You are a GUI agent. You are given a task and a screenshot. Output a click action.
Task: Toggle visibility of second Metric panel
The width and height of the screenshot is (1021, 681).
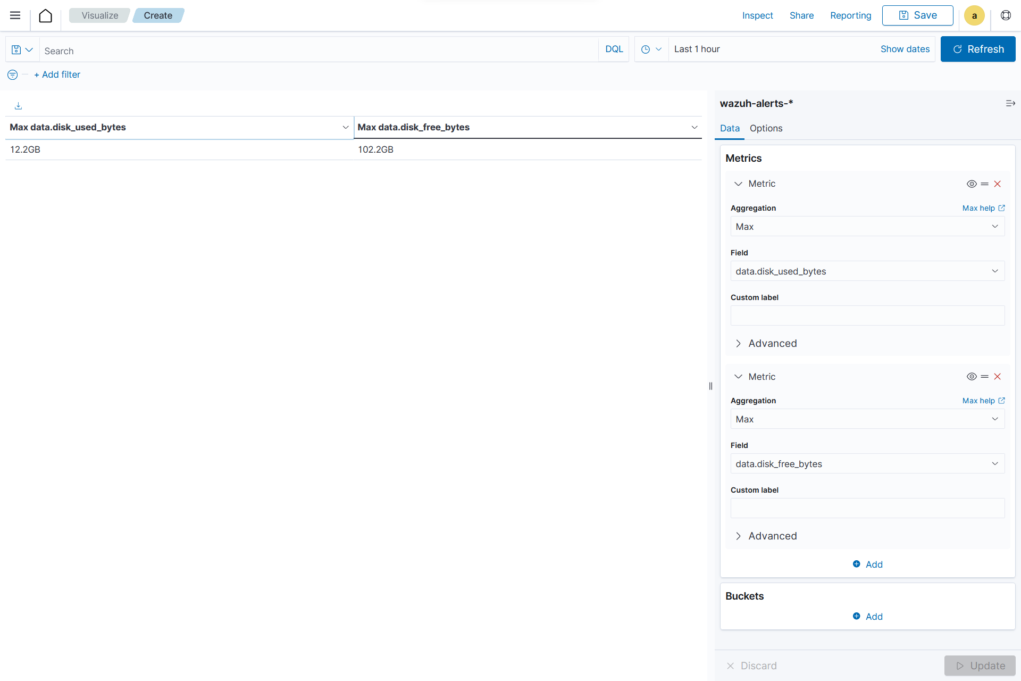(x=972, y=376)
